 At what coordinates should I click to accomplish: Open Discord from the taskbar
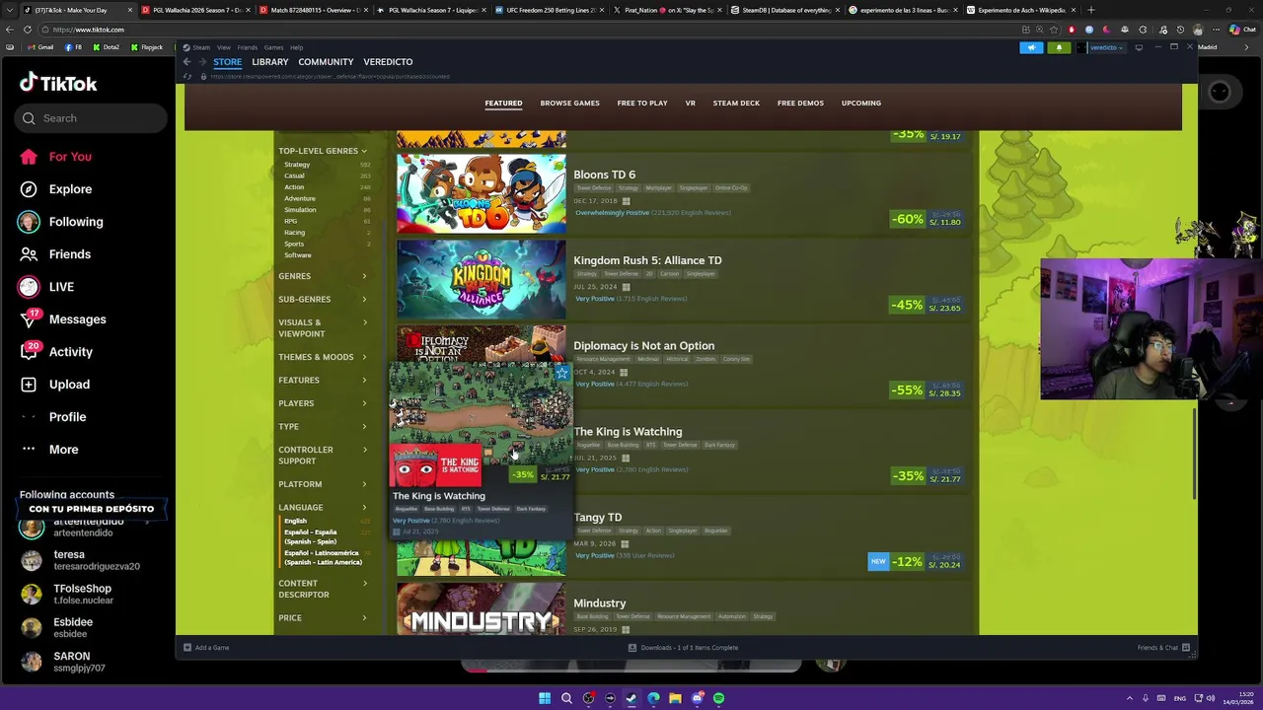(x=697, y=698)
